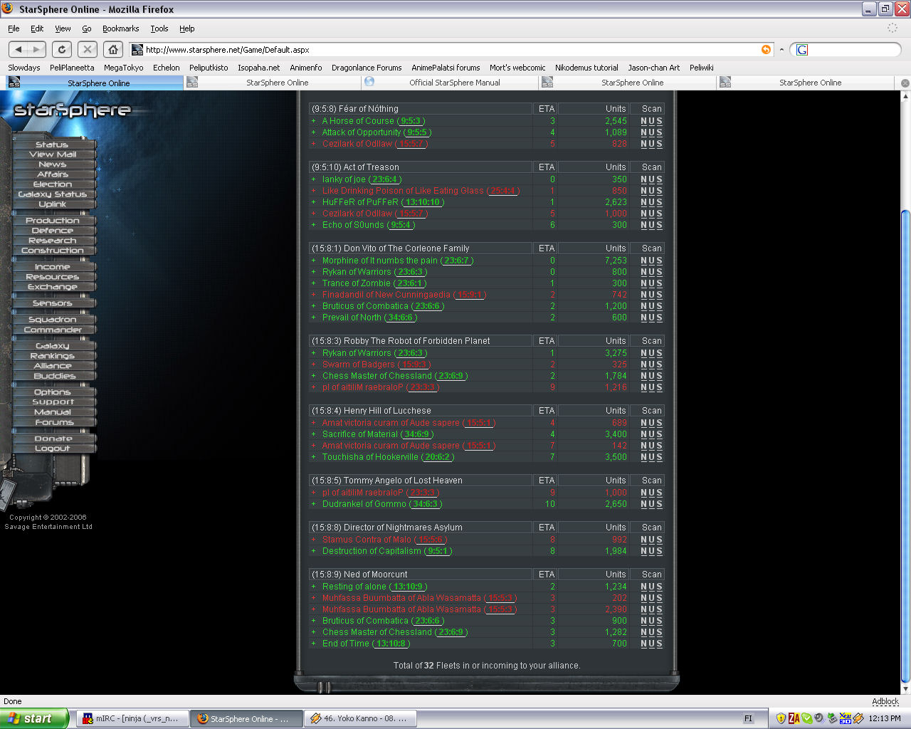
Task: Switch to Official StarSphere Manual tab
Action: tap(454, 83)
